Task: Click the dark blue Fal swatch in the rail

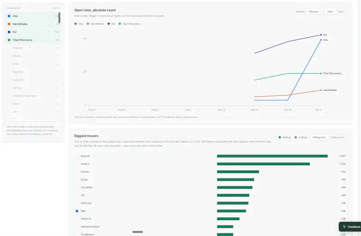Action: (9, 32)
